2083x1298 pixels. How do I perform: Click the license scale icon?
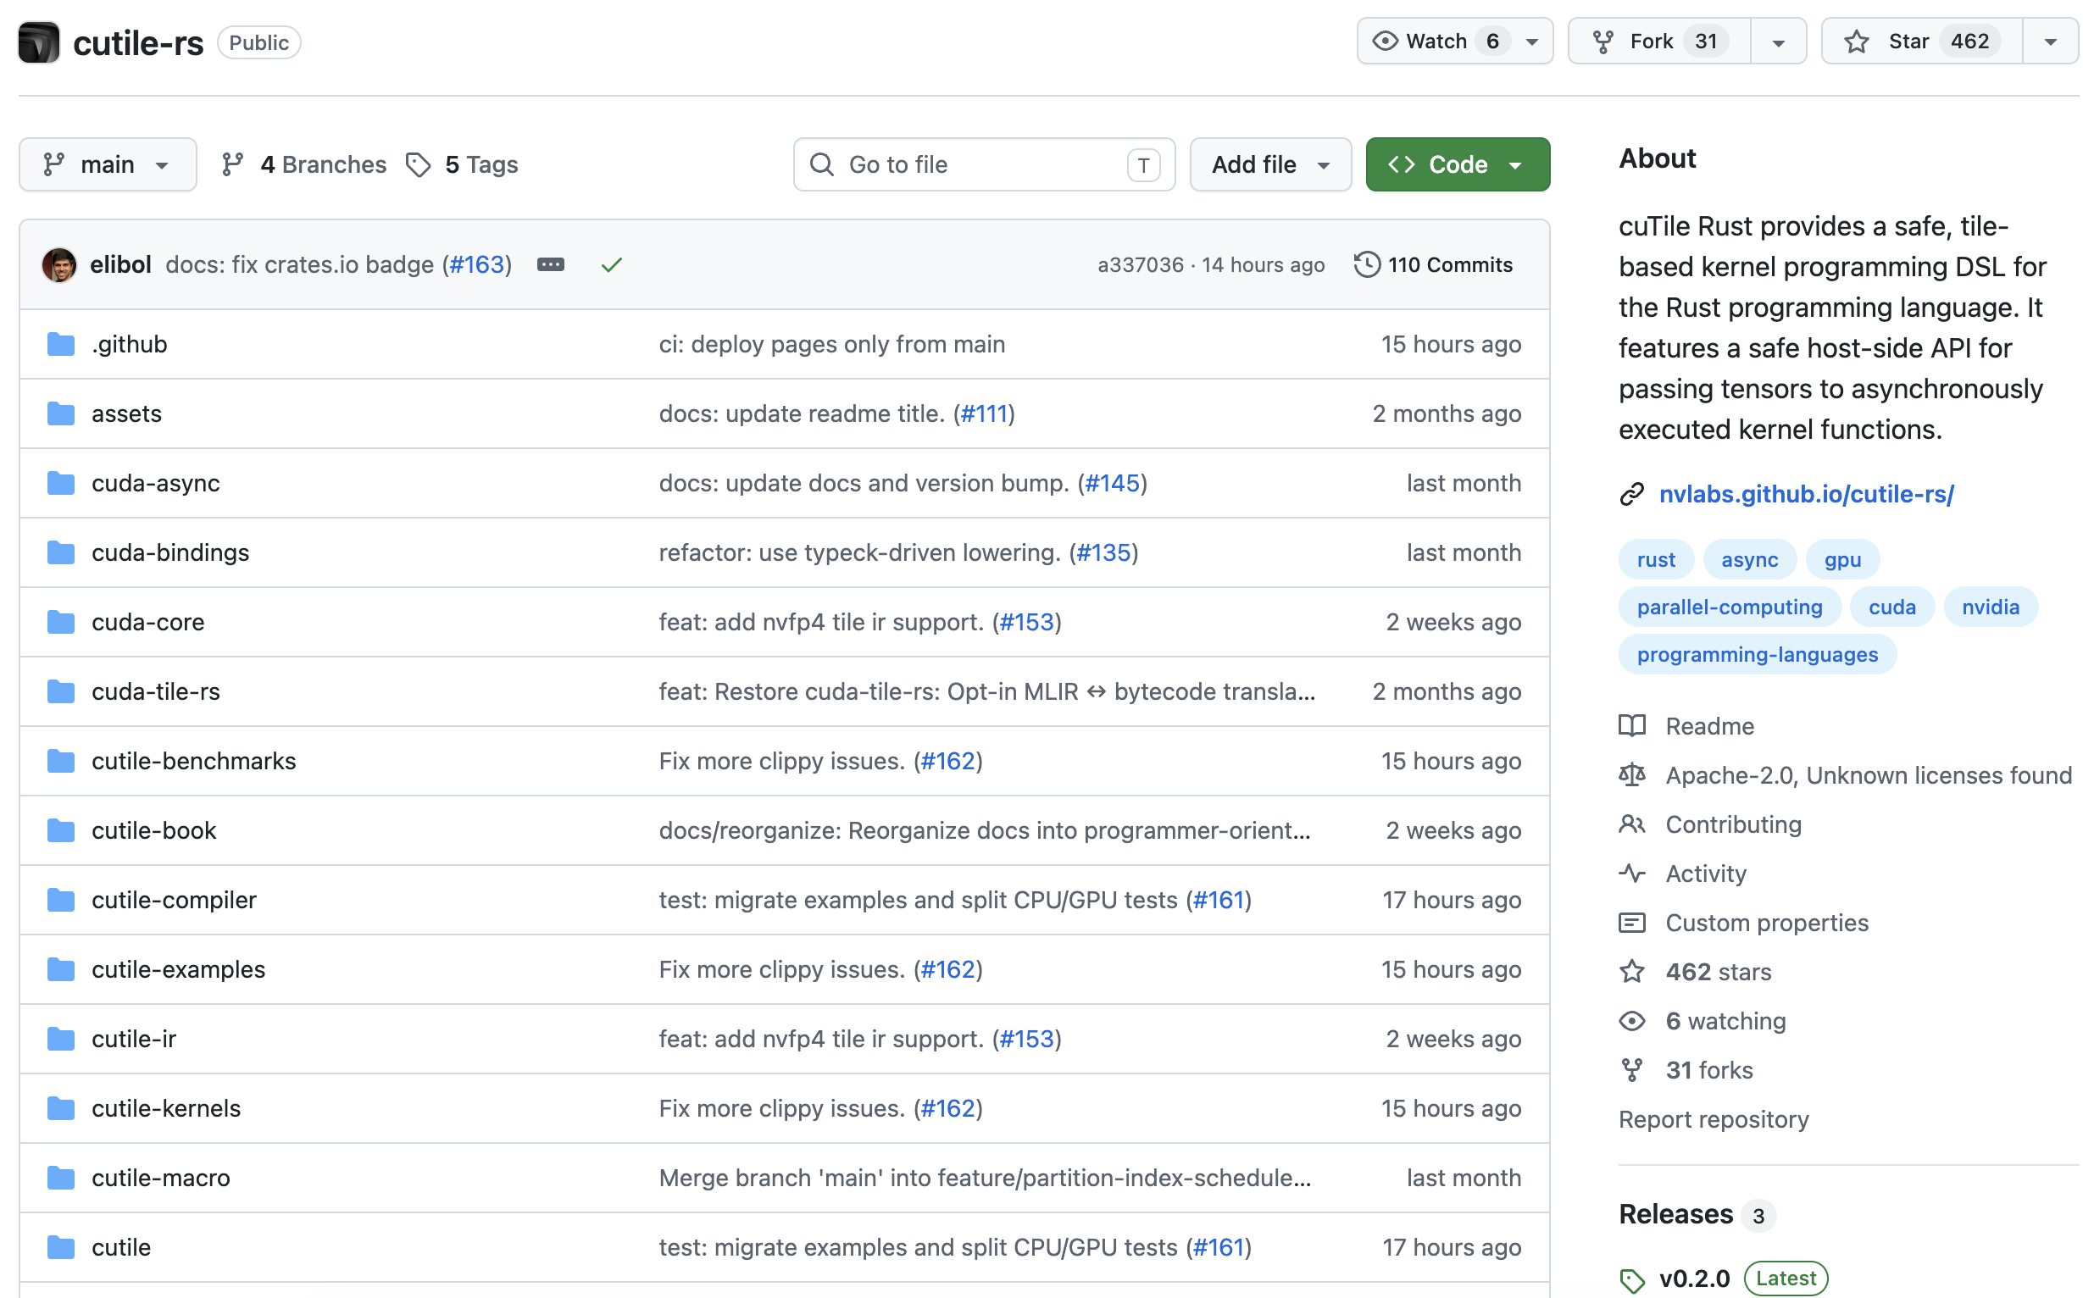(x=1632, y=775)
